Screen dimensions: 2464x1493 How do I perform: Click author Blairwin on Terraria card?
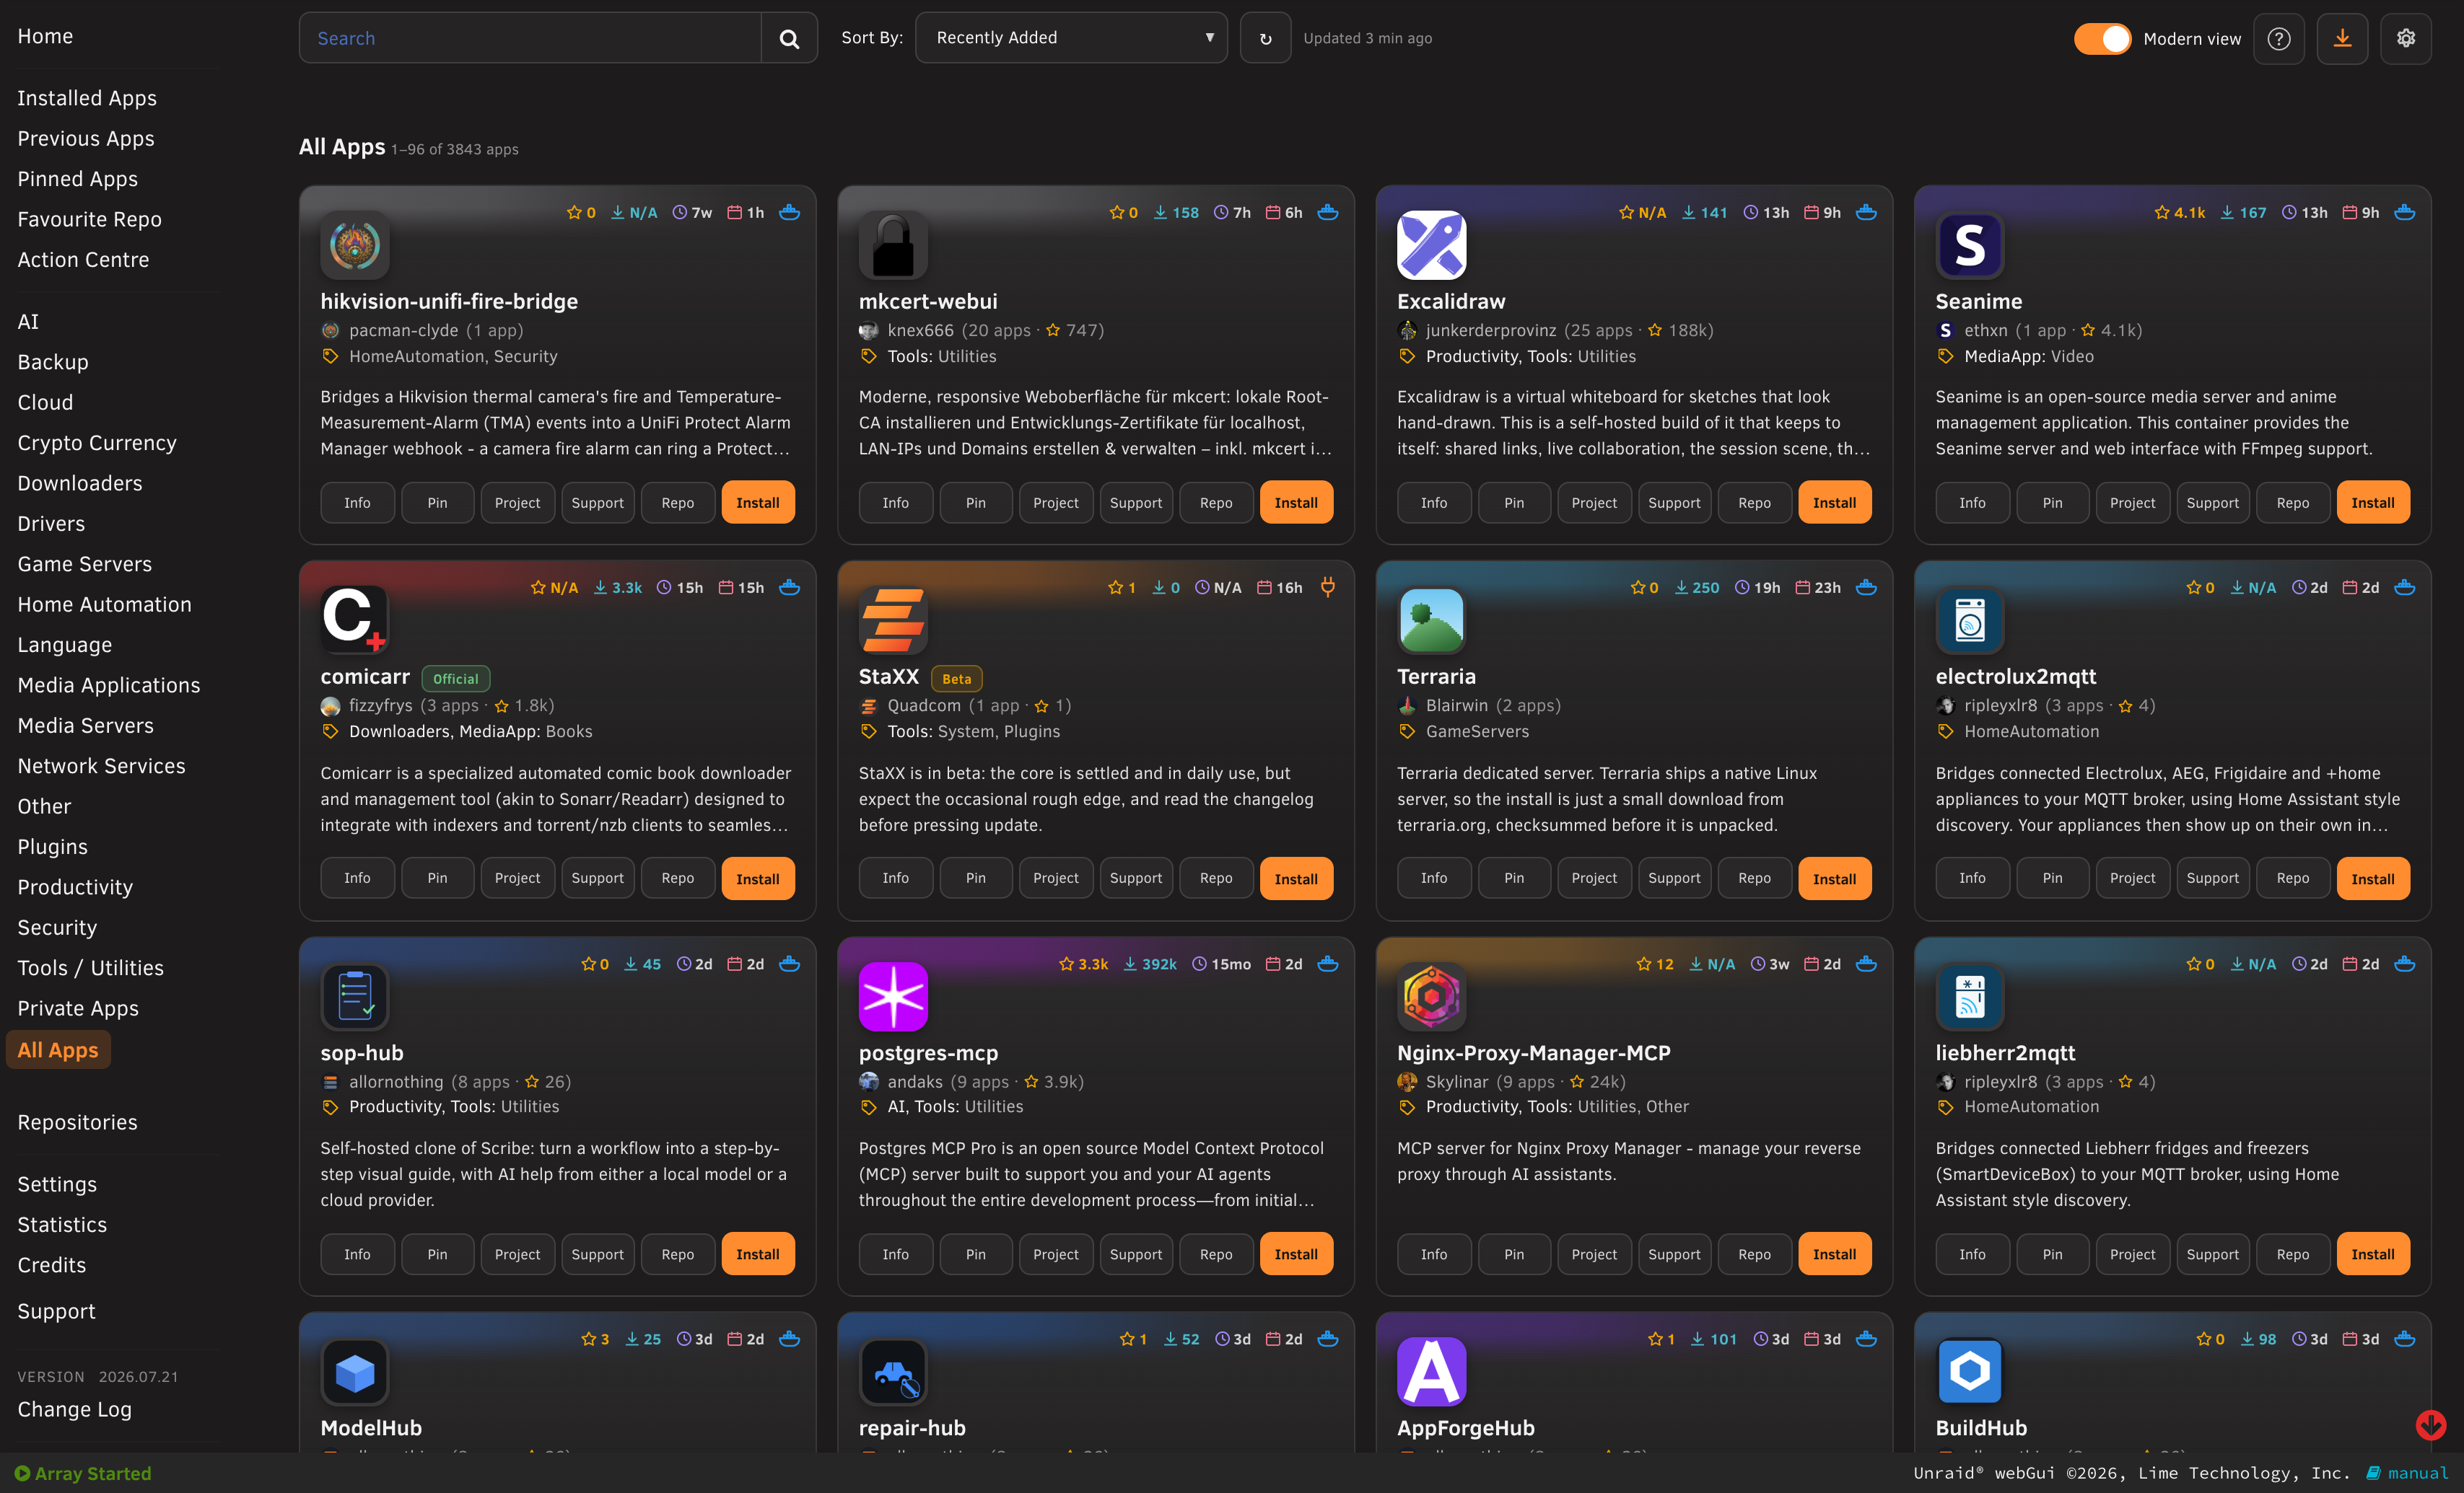coord(1457,705)
